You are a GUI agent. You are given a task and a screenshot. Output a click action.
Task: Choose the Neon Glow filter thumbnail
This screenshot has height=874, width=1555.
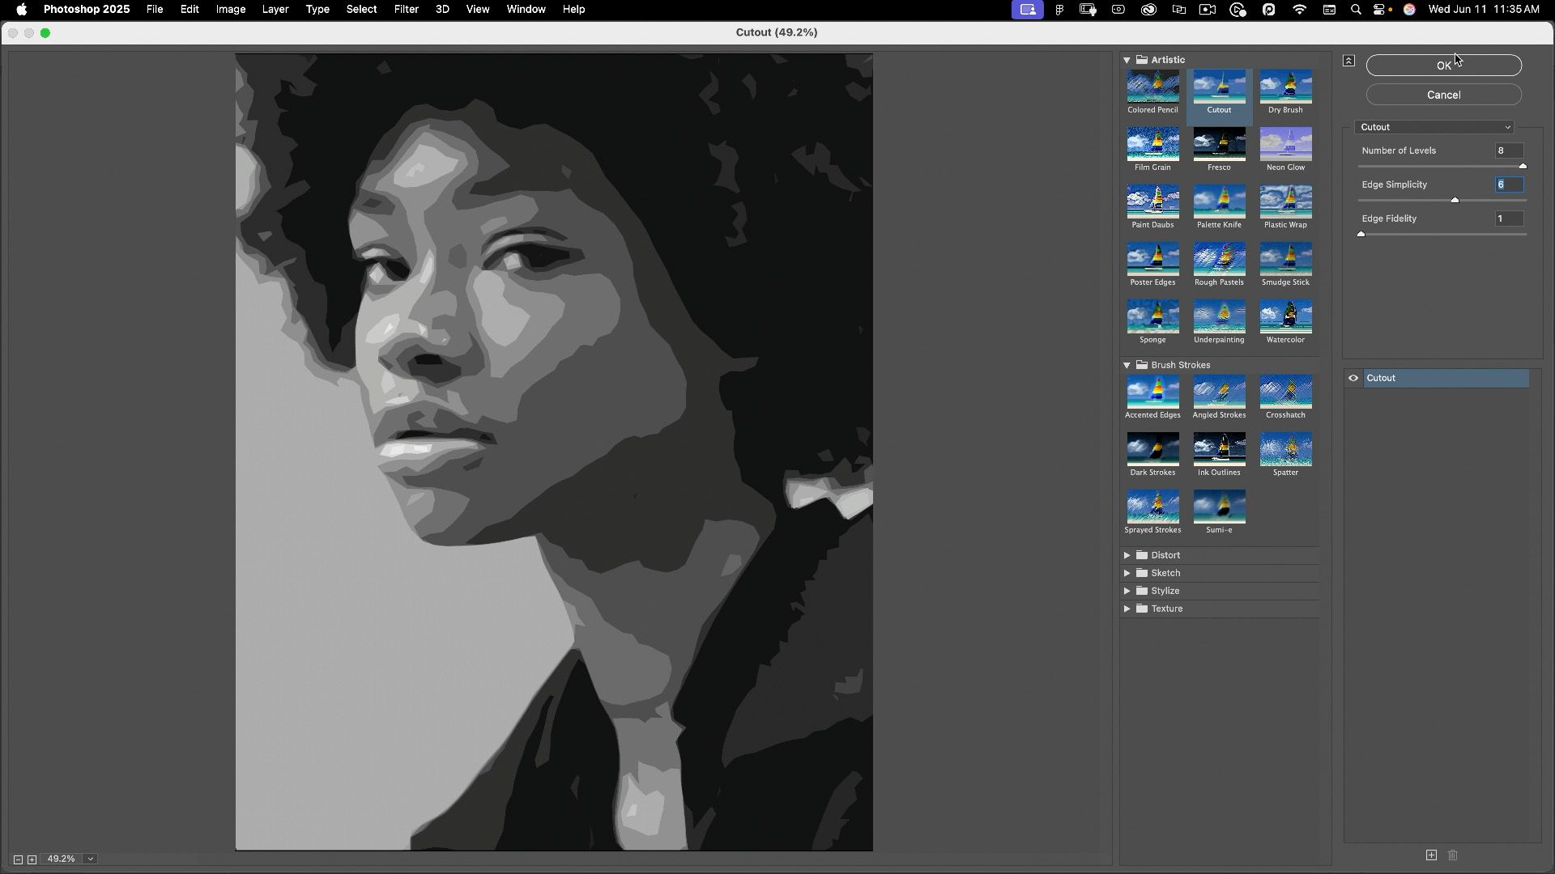coord(1285,145)
